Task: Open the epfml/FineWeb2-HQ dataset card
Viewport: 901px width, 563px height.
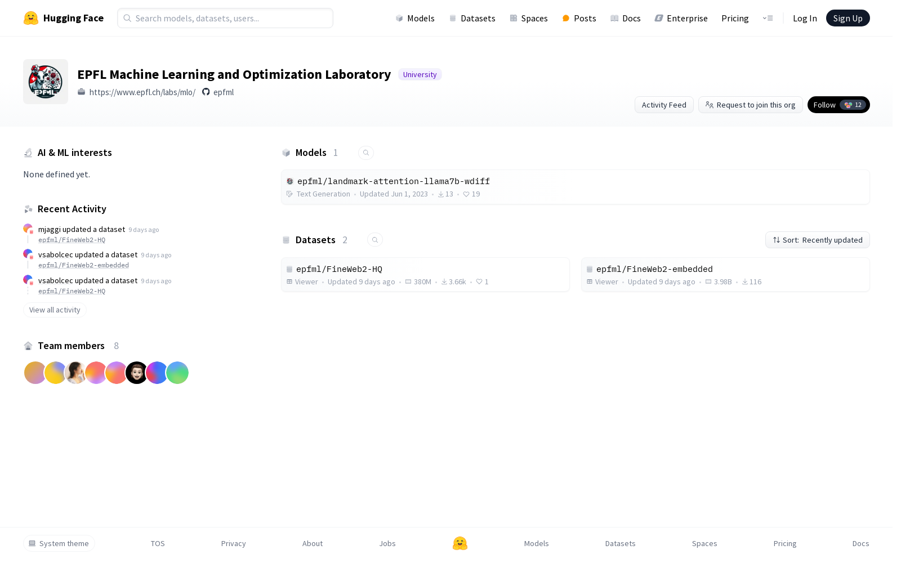Action: click(426, 275)
